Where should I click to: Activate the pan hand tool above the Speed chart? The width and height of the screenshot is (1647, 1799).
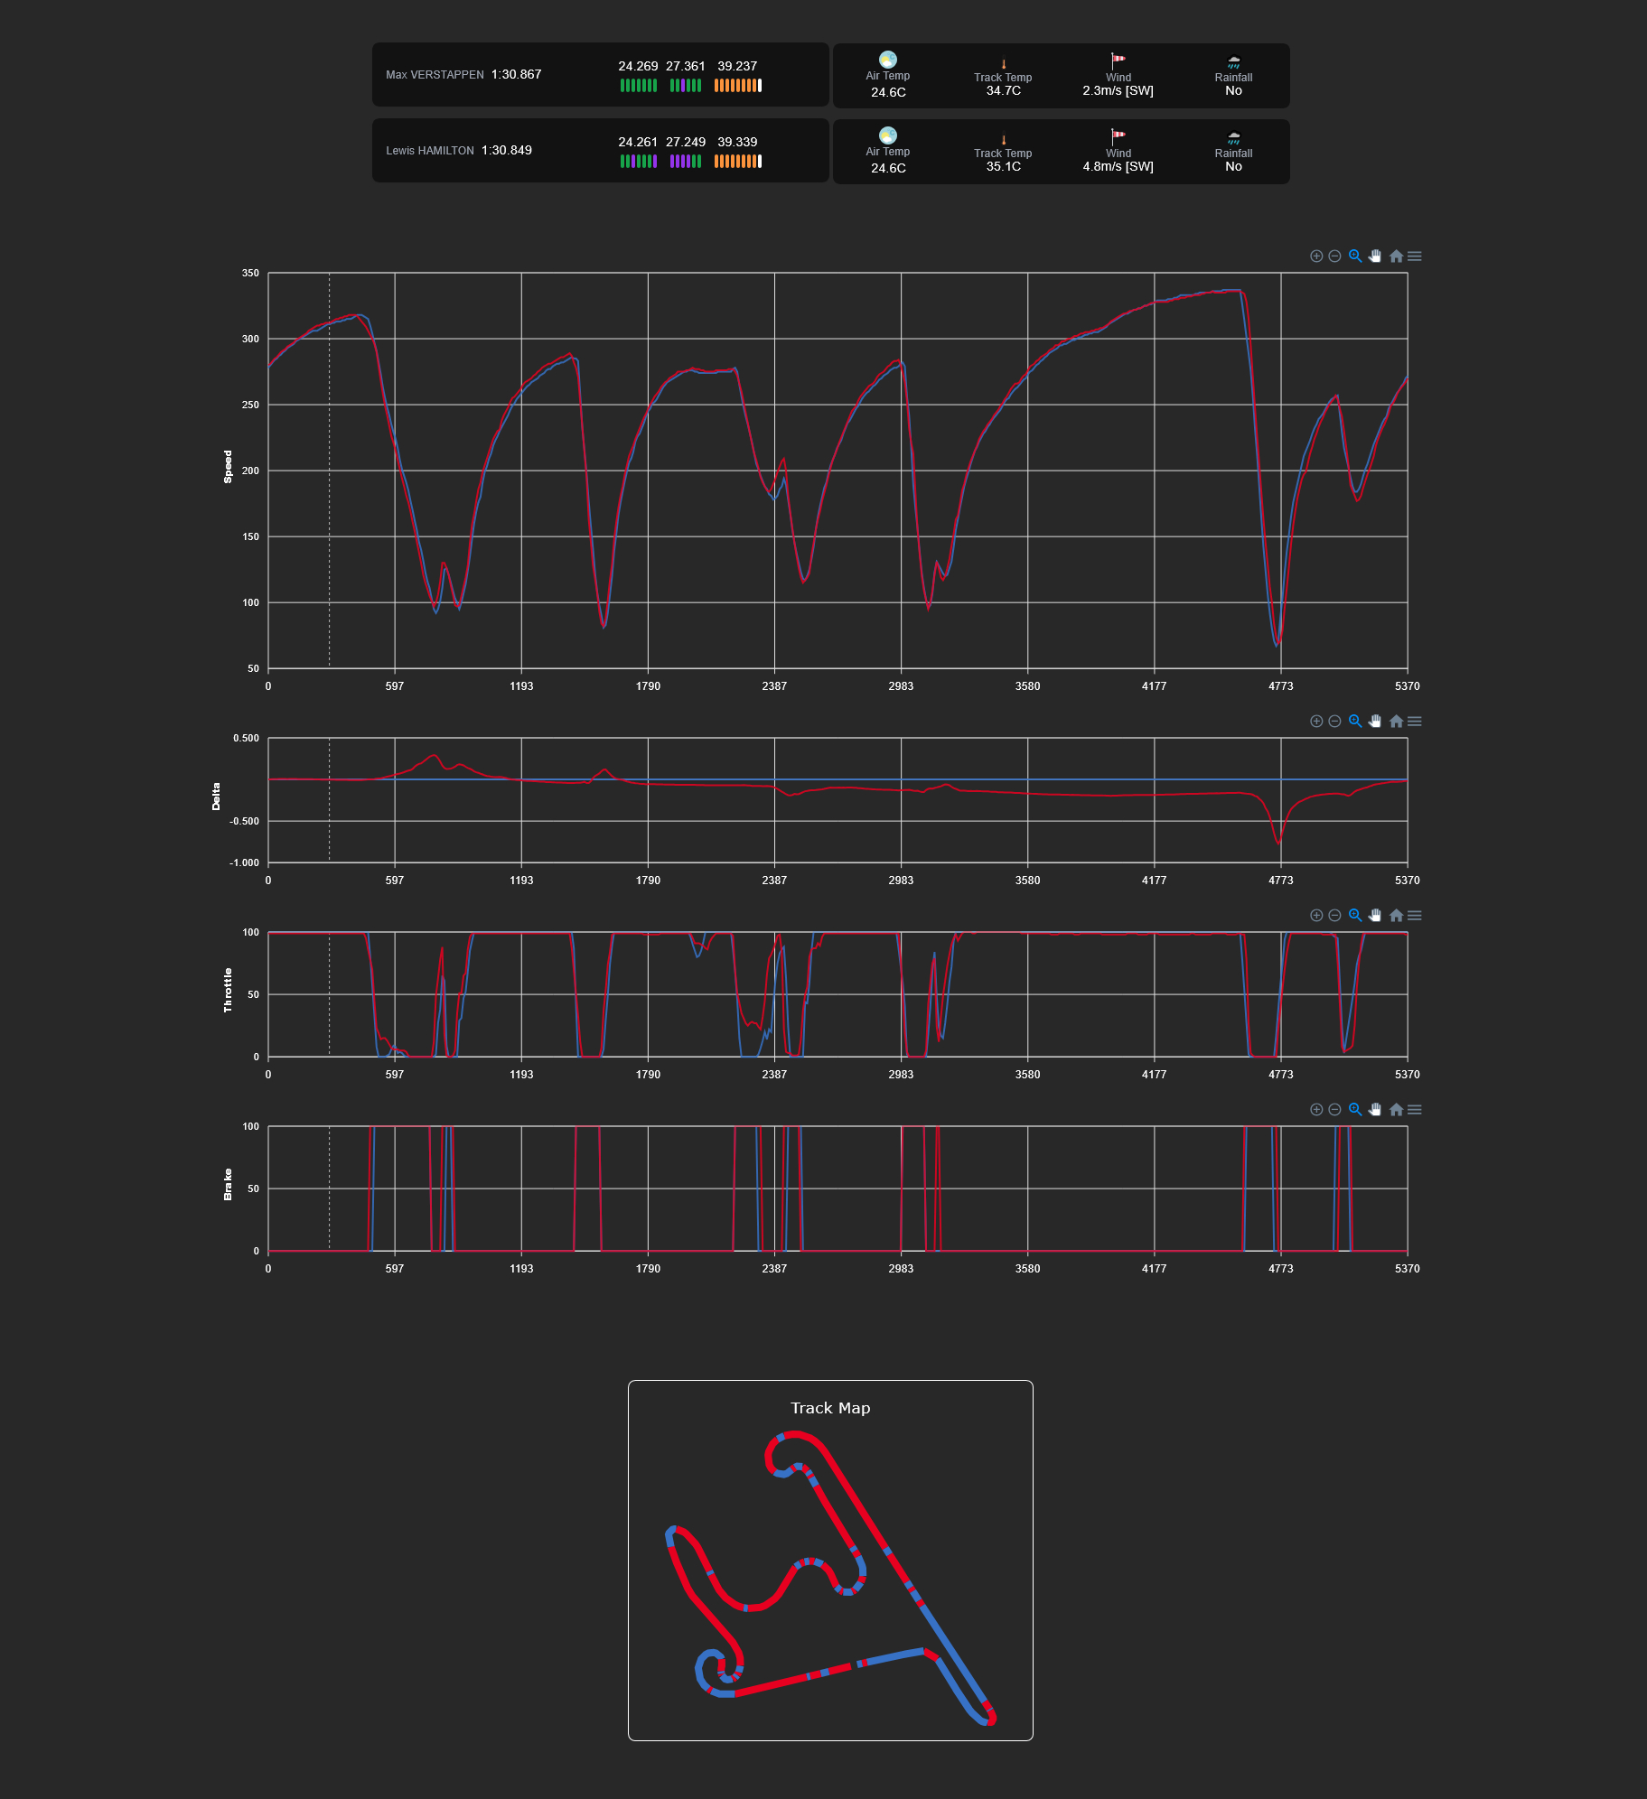(x=1375, y=256)
